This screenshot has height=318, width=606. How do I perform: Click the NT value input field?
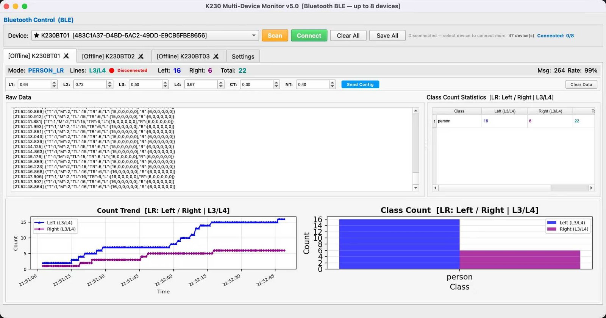pos(312,84)
